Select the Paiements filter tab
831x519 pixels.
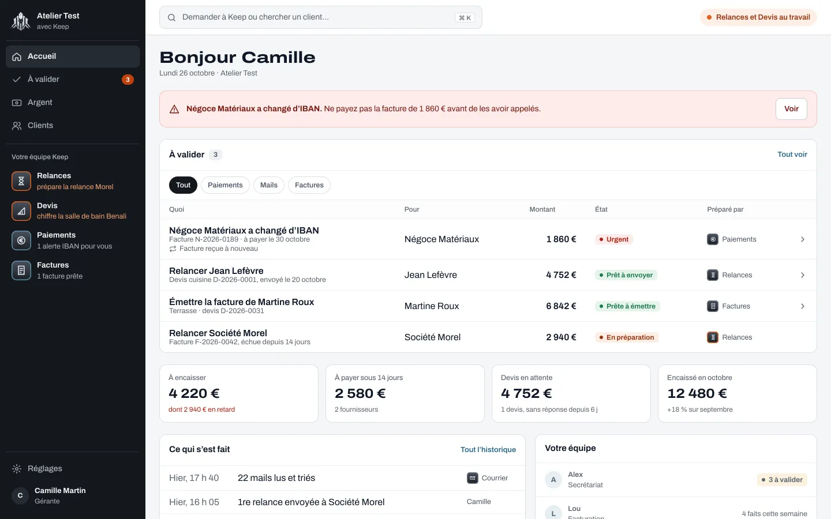[225, 185]
